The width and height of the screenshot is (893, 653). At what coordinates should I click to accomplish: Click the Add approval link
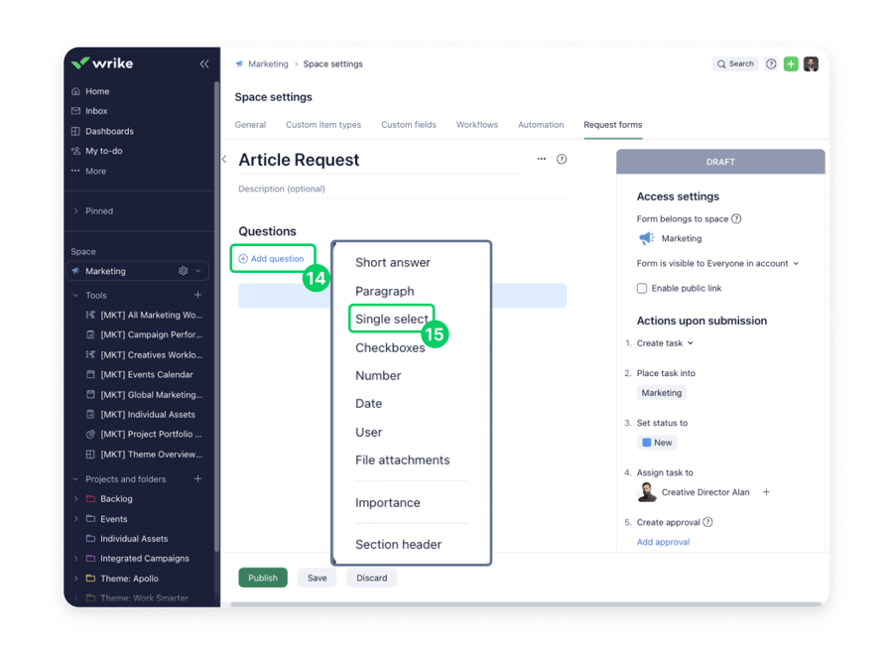coord(663,542)
